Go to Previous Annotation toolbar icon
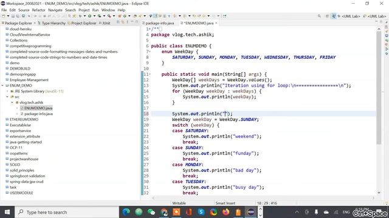 [x=185, y=16]
